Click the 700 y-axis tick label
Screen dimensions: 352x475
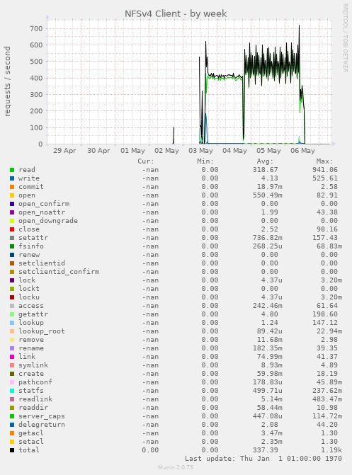36,29
